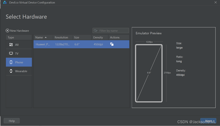Image resolution: width=220 pixels, height=126 pixels.
Task: Click the 450dpi value in Emulator Preview
Action: tap(180, 75)
